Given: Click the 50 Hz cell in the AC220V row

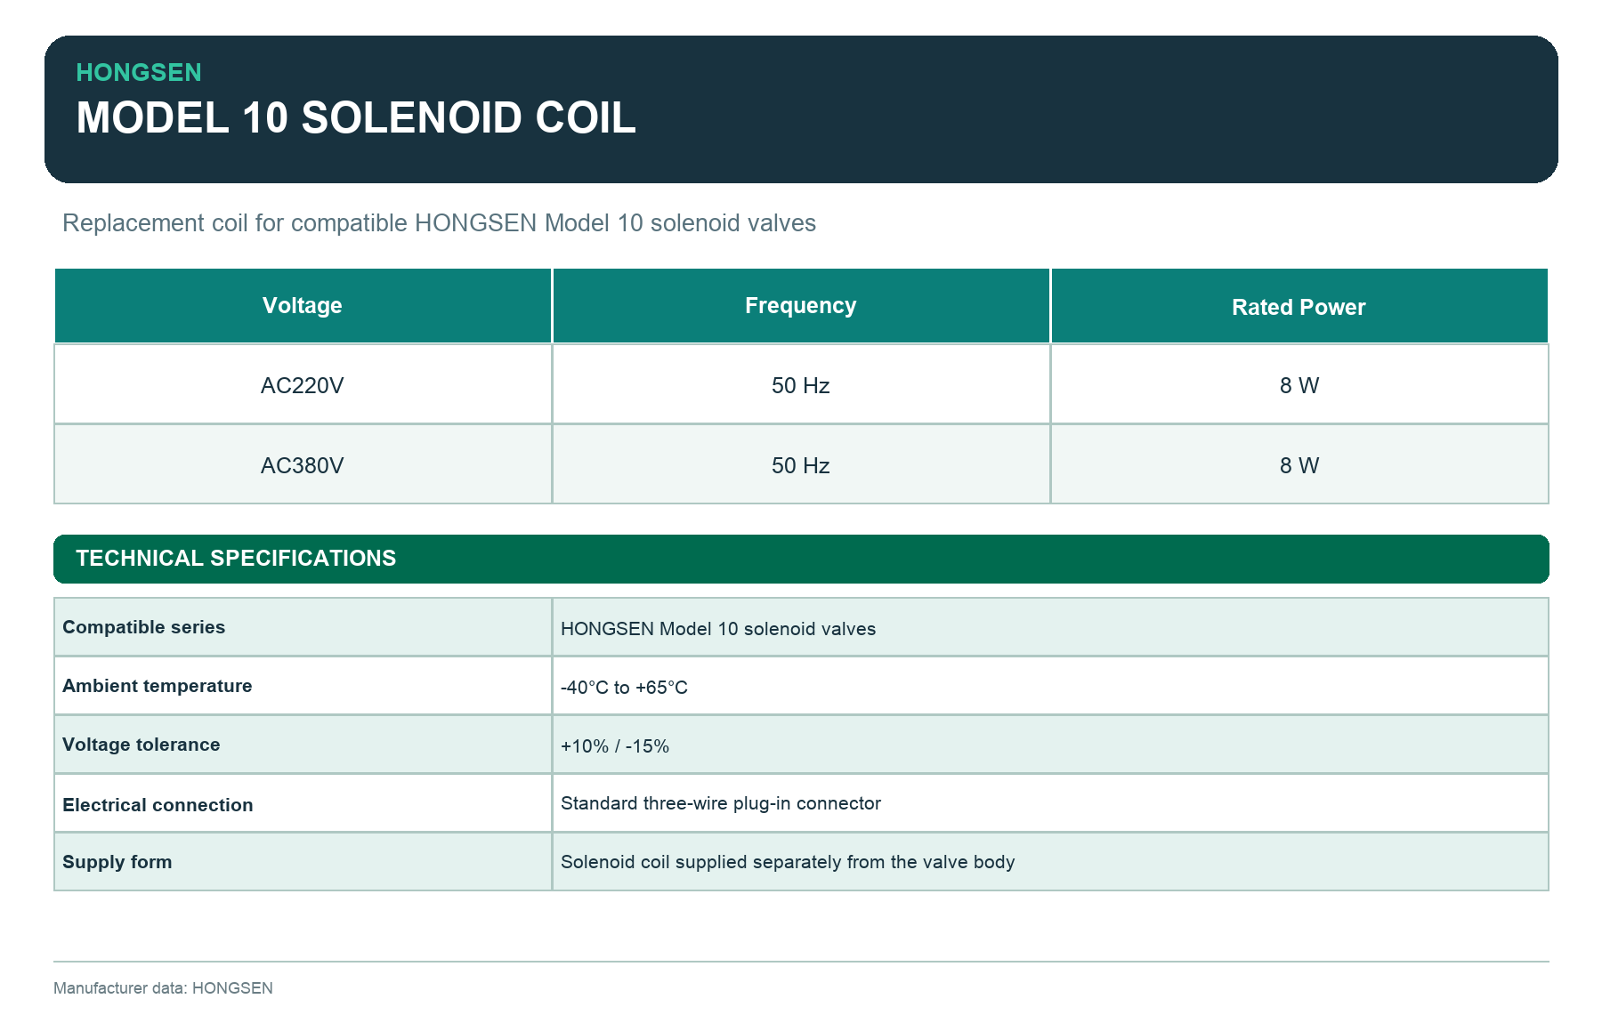Looking at the screenshot, I should pyautogui.click(x=801, y=384).
